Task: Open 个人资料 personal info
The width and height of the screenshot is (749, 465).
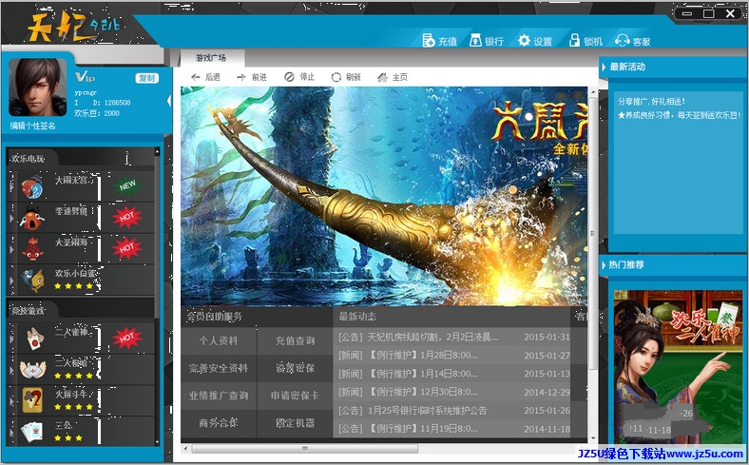Action: tap(219, 340)
